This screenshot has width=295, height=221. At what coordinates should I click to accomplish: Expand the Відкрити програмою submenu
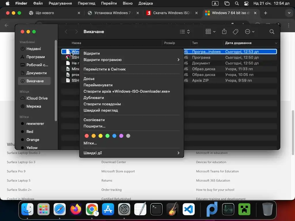[131, 60]
